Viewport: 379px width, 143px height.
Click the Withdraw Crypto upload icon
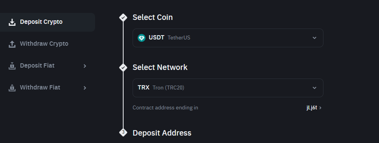pos(12,44)
